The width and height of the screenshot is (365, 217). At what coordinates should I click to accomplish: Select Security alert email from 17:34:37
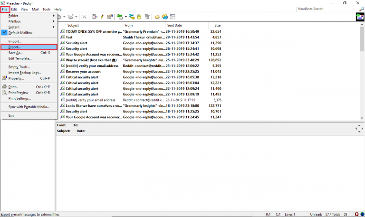coord(140,43)
